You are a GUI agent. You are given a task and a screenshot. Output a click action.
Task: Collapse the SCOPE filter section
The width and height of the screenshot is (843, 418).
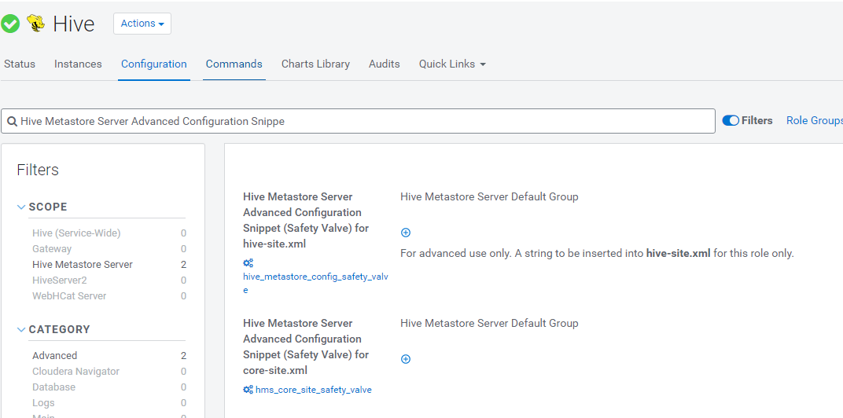pyautogui.click(x=21, y=207)
